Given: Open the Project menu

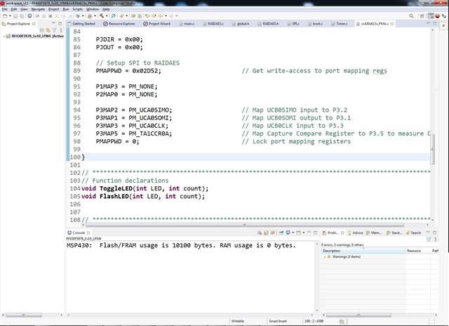Looking at the screenshot, I should 54,9.
